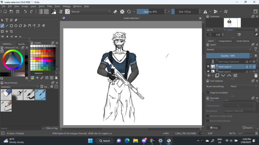Show Paint Layer 9 (pasted) layer
Screen dimensions: 259x145
pyautogui.click(x=208, y=62)
